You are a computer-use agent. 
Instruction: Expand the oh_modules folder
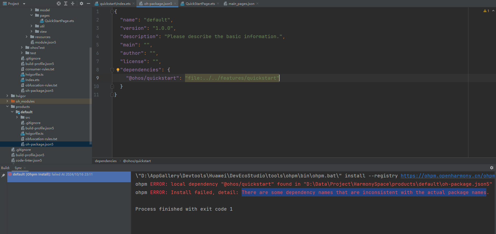click(7, 101)
